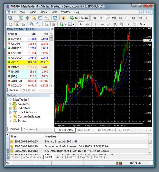Viewport: 159px width, 172px height.
Task: Click the Expert Advisors yellow diamond icon
Action: point(64,18)
